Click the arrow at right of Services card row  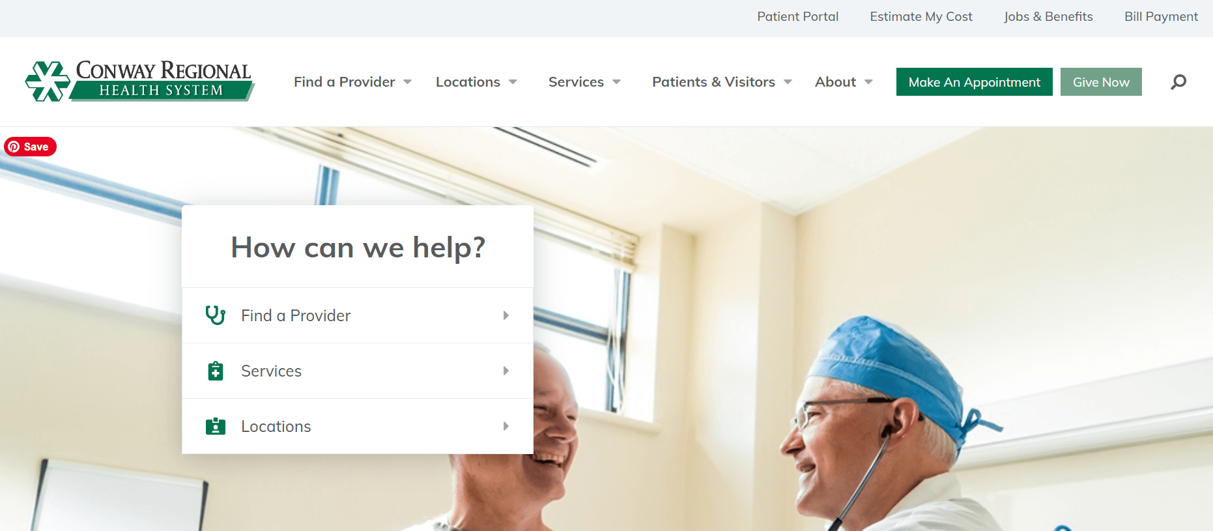[x=506, y=371]
